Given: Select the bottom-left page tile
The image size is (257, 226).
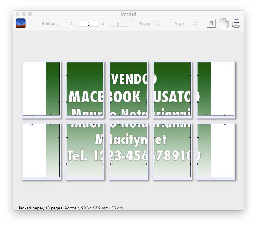Looking at the screenshot, I should (41, 151).
